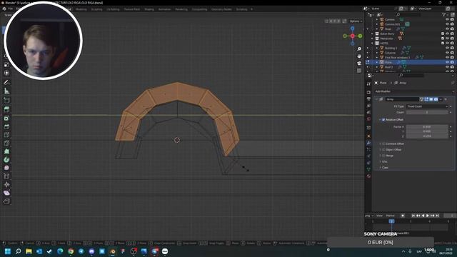Click the green Y axis on navigation gizmo
457x257 pixels.
point(360,36)
